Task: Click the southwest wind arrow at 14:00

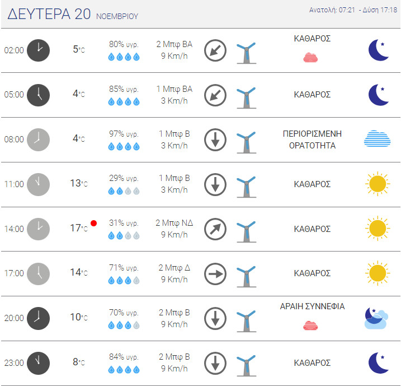Action: point(215,229)
